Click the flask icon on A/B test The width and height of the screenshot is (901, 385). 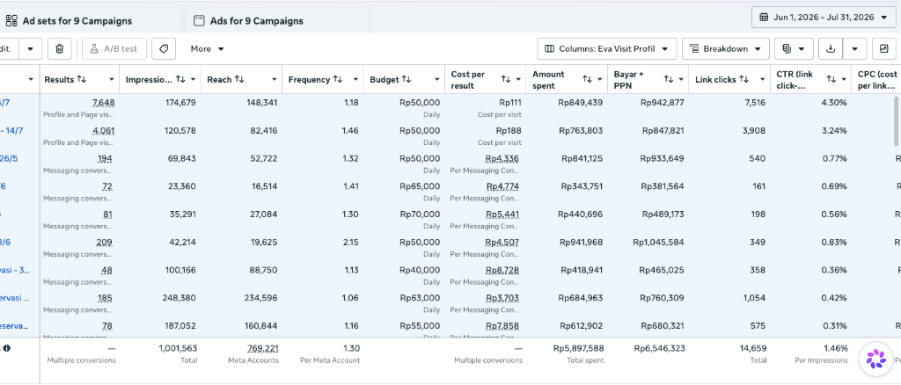[95, 48]
